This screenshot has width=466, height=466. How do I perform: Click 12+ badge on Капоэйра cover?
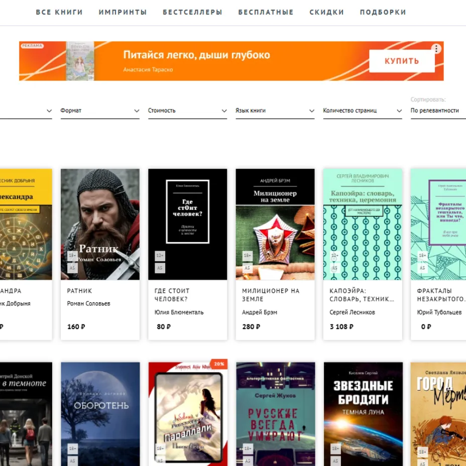pos(335,256)
